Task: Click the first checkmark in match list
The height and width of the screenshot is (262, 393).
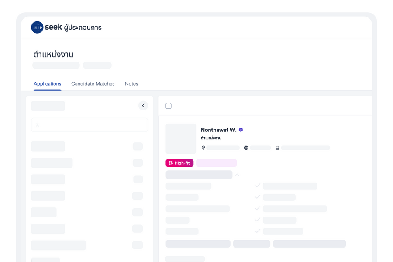Action: 258,186
